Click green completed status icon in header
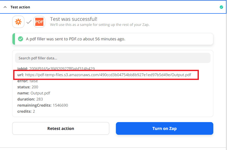227x150 pixels. [221, 7]
